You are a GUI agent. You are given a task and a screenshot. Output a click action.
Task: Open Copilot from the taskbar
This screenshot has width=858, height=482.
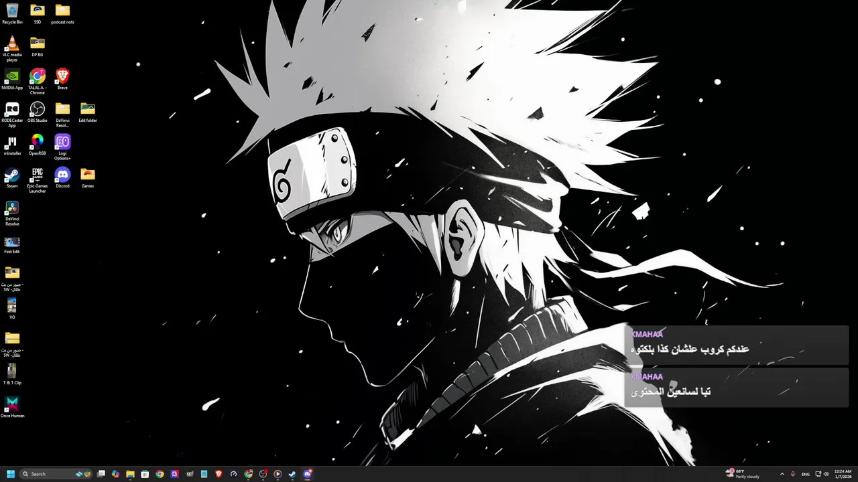115,474
